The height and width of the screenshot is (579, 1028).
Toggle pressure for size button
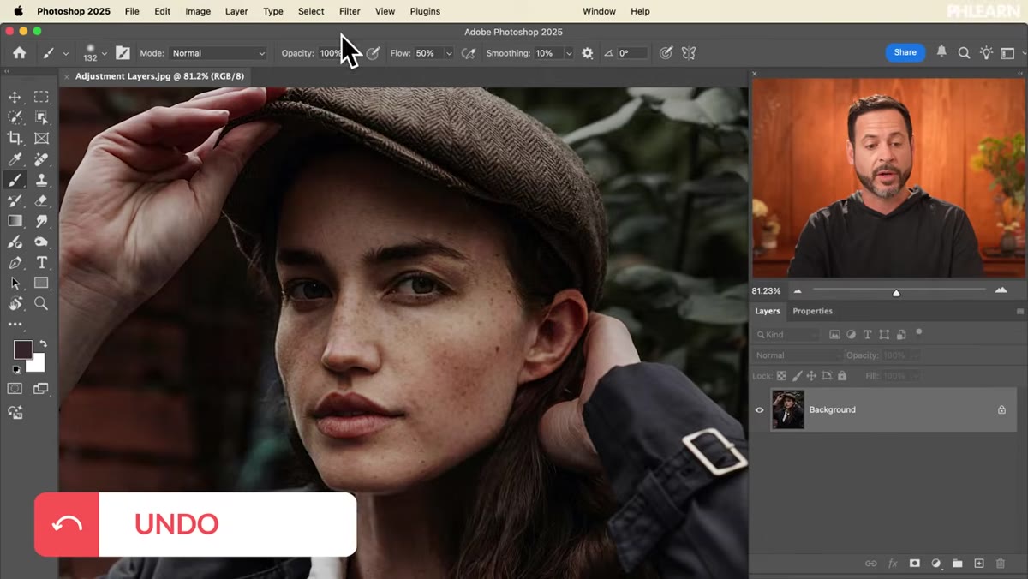click(666, 53)
